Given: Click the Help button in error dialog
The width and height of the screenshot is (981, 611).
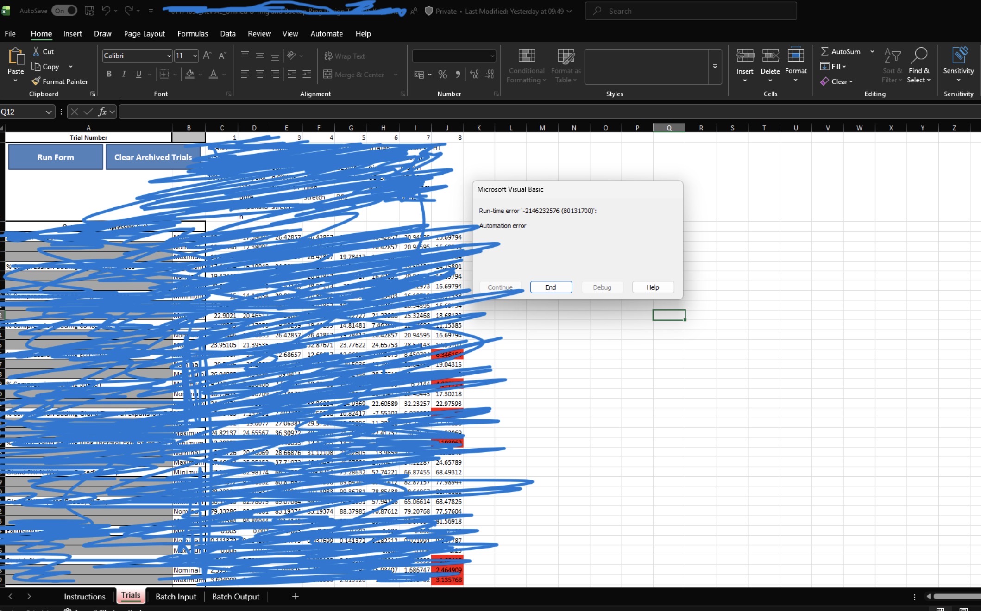Looking at the screenshot, I should [x=652, y=287].
